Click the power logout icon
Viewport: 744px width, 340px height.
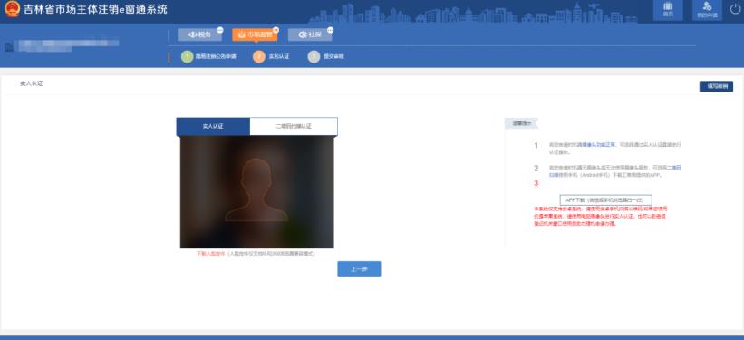click(735, 9)
